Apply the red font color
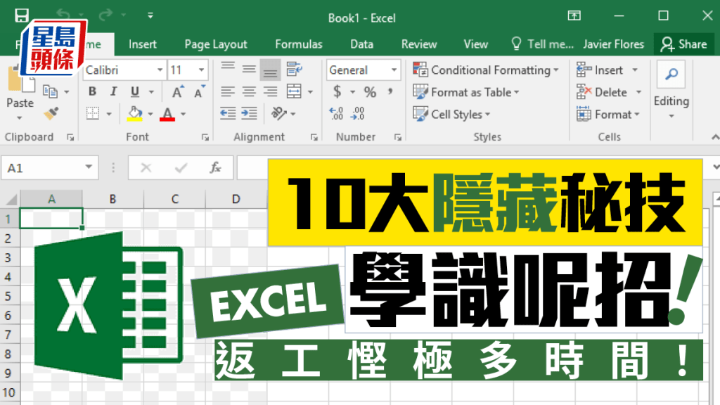Screen dimensions: 720x405 point(167,113)
